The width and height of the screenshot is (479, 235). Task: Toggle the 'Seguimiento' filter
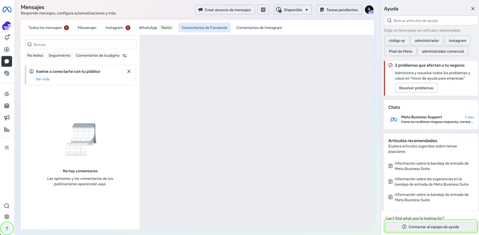pyautogui.click(x=59, y=55)
